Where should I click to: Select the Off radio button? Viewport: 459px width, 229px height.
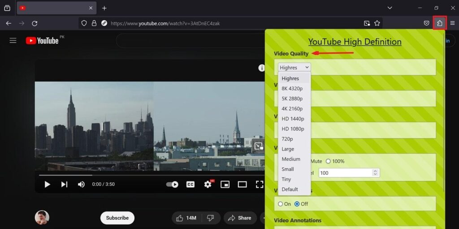click(x=297, y=204)
